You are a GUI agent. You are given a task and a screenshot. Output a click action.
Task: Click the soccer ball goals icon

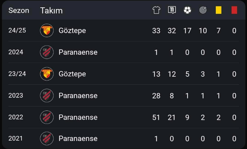pos(187,10)
